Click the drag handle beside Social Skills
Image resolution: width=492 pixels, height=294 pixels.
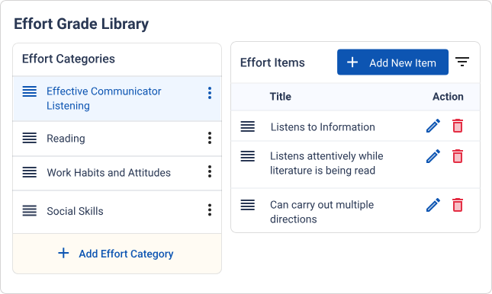[30, 210]
